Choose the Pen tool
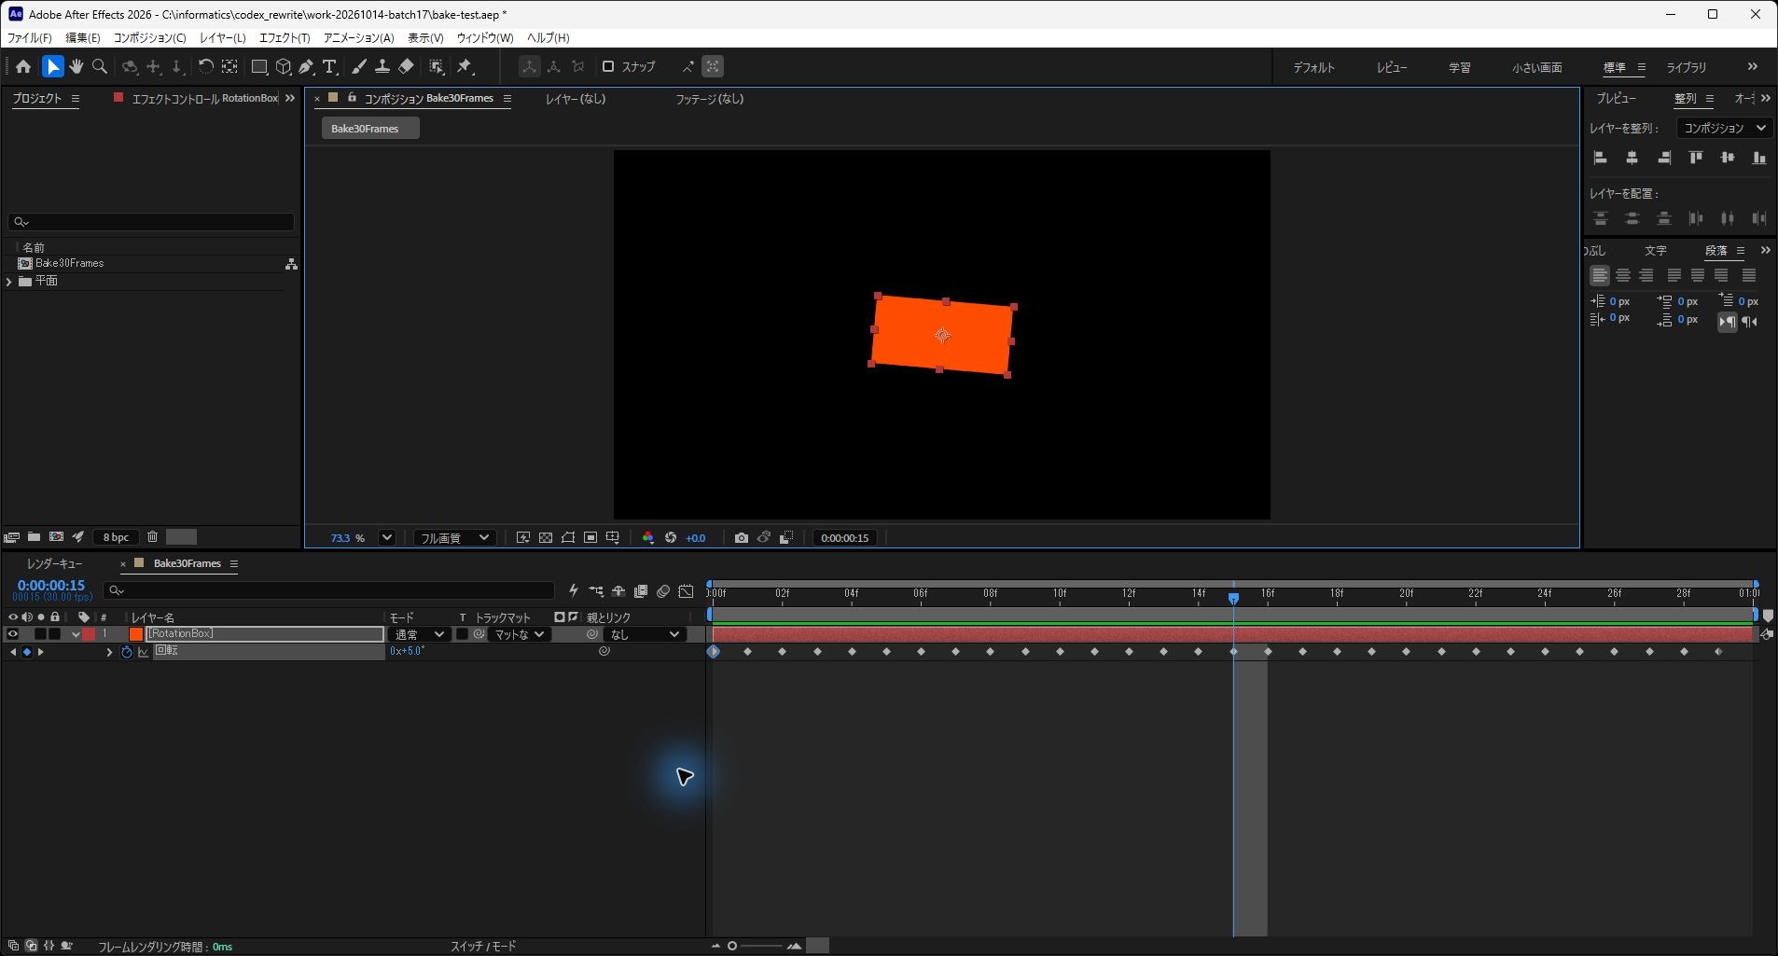1778x956 pixels. click(306, 66)
